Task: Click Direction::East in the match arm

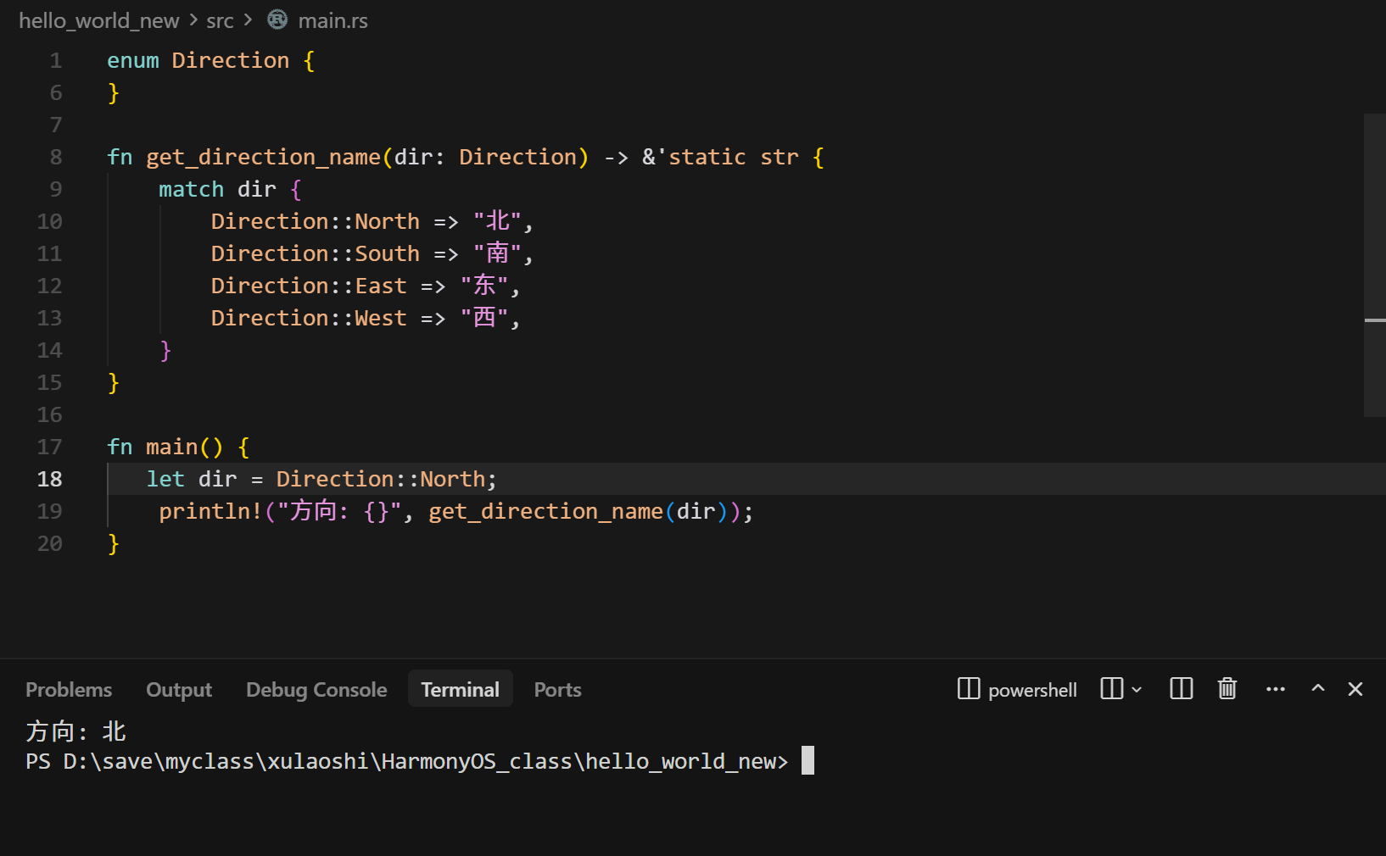Action: pos(309,286)
